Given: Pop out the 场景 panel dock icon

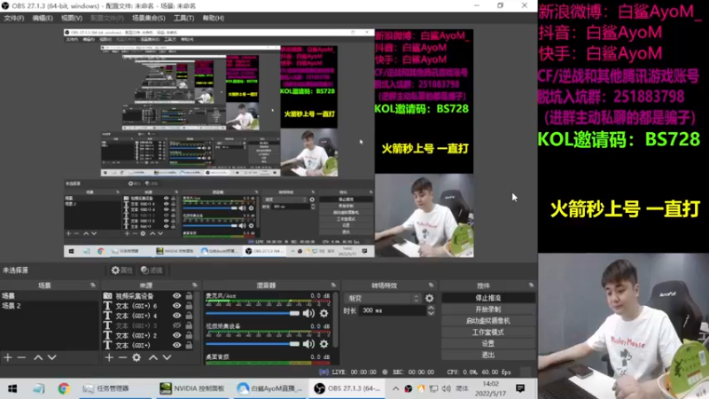Looking at the screenshot, I should [93, 285].
